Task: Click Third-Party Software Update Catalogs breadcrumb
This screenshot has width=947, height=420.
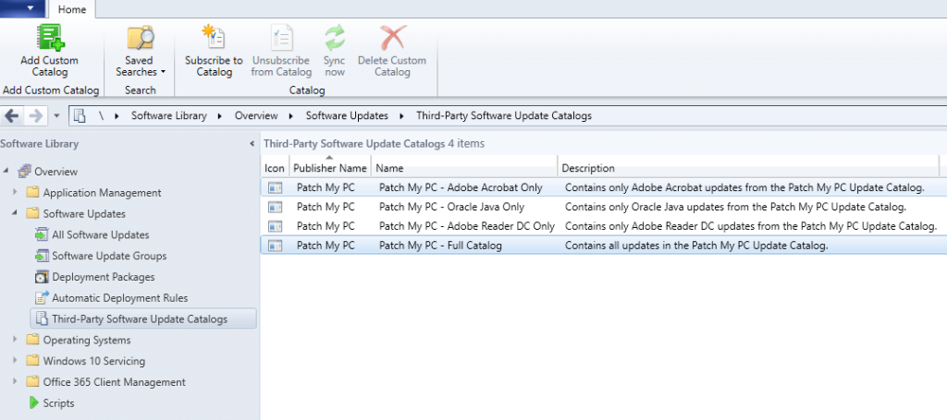Action: 504,115
